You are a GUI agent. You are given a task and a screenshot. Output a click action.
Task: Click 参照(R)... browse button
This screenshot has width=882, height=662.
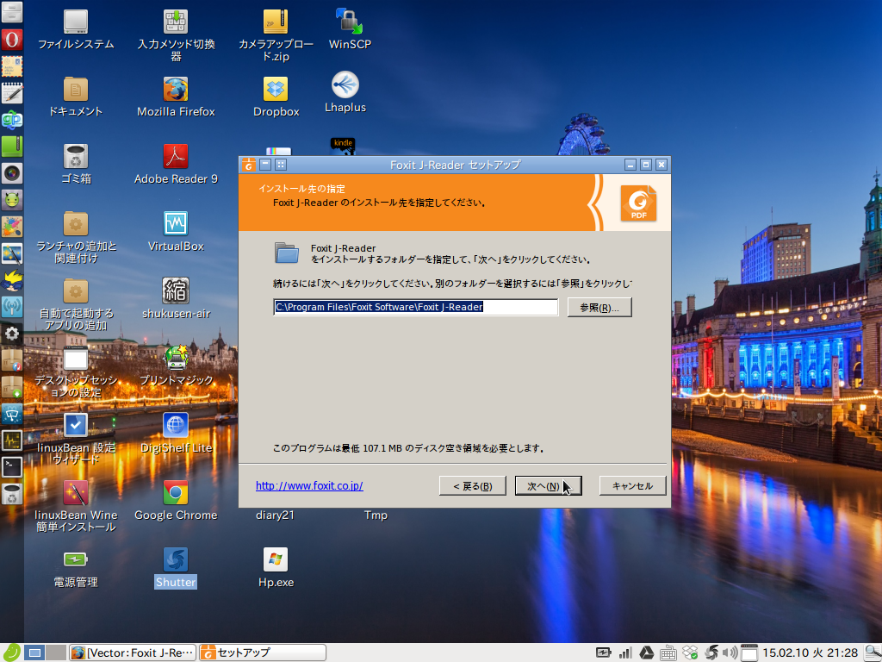599,308
